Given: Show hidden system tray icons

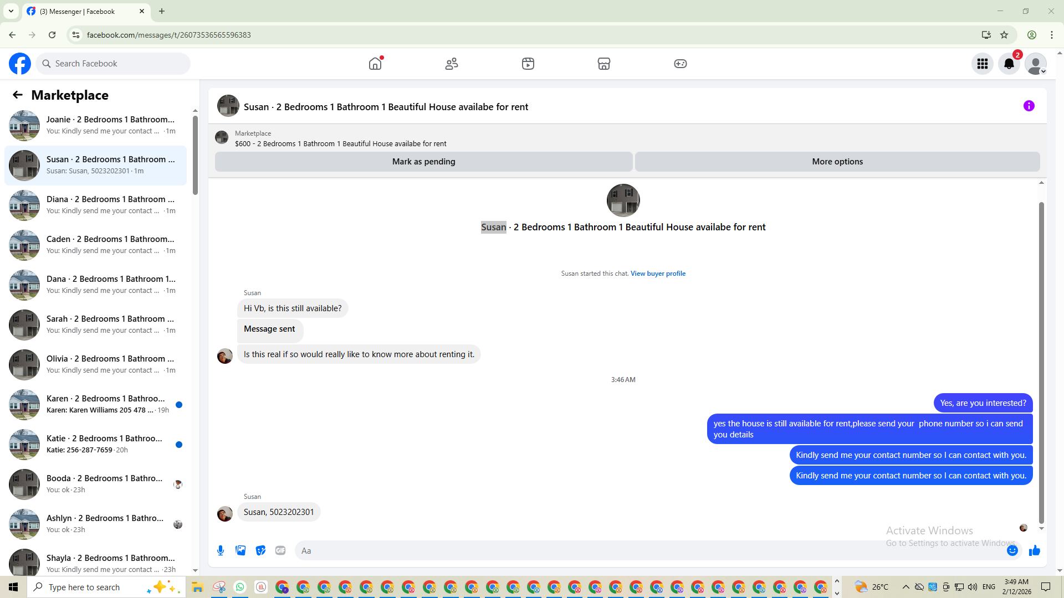Looking at the screenshot, I should pos(906,587).
